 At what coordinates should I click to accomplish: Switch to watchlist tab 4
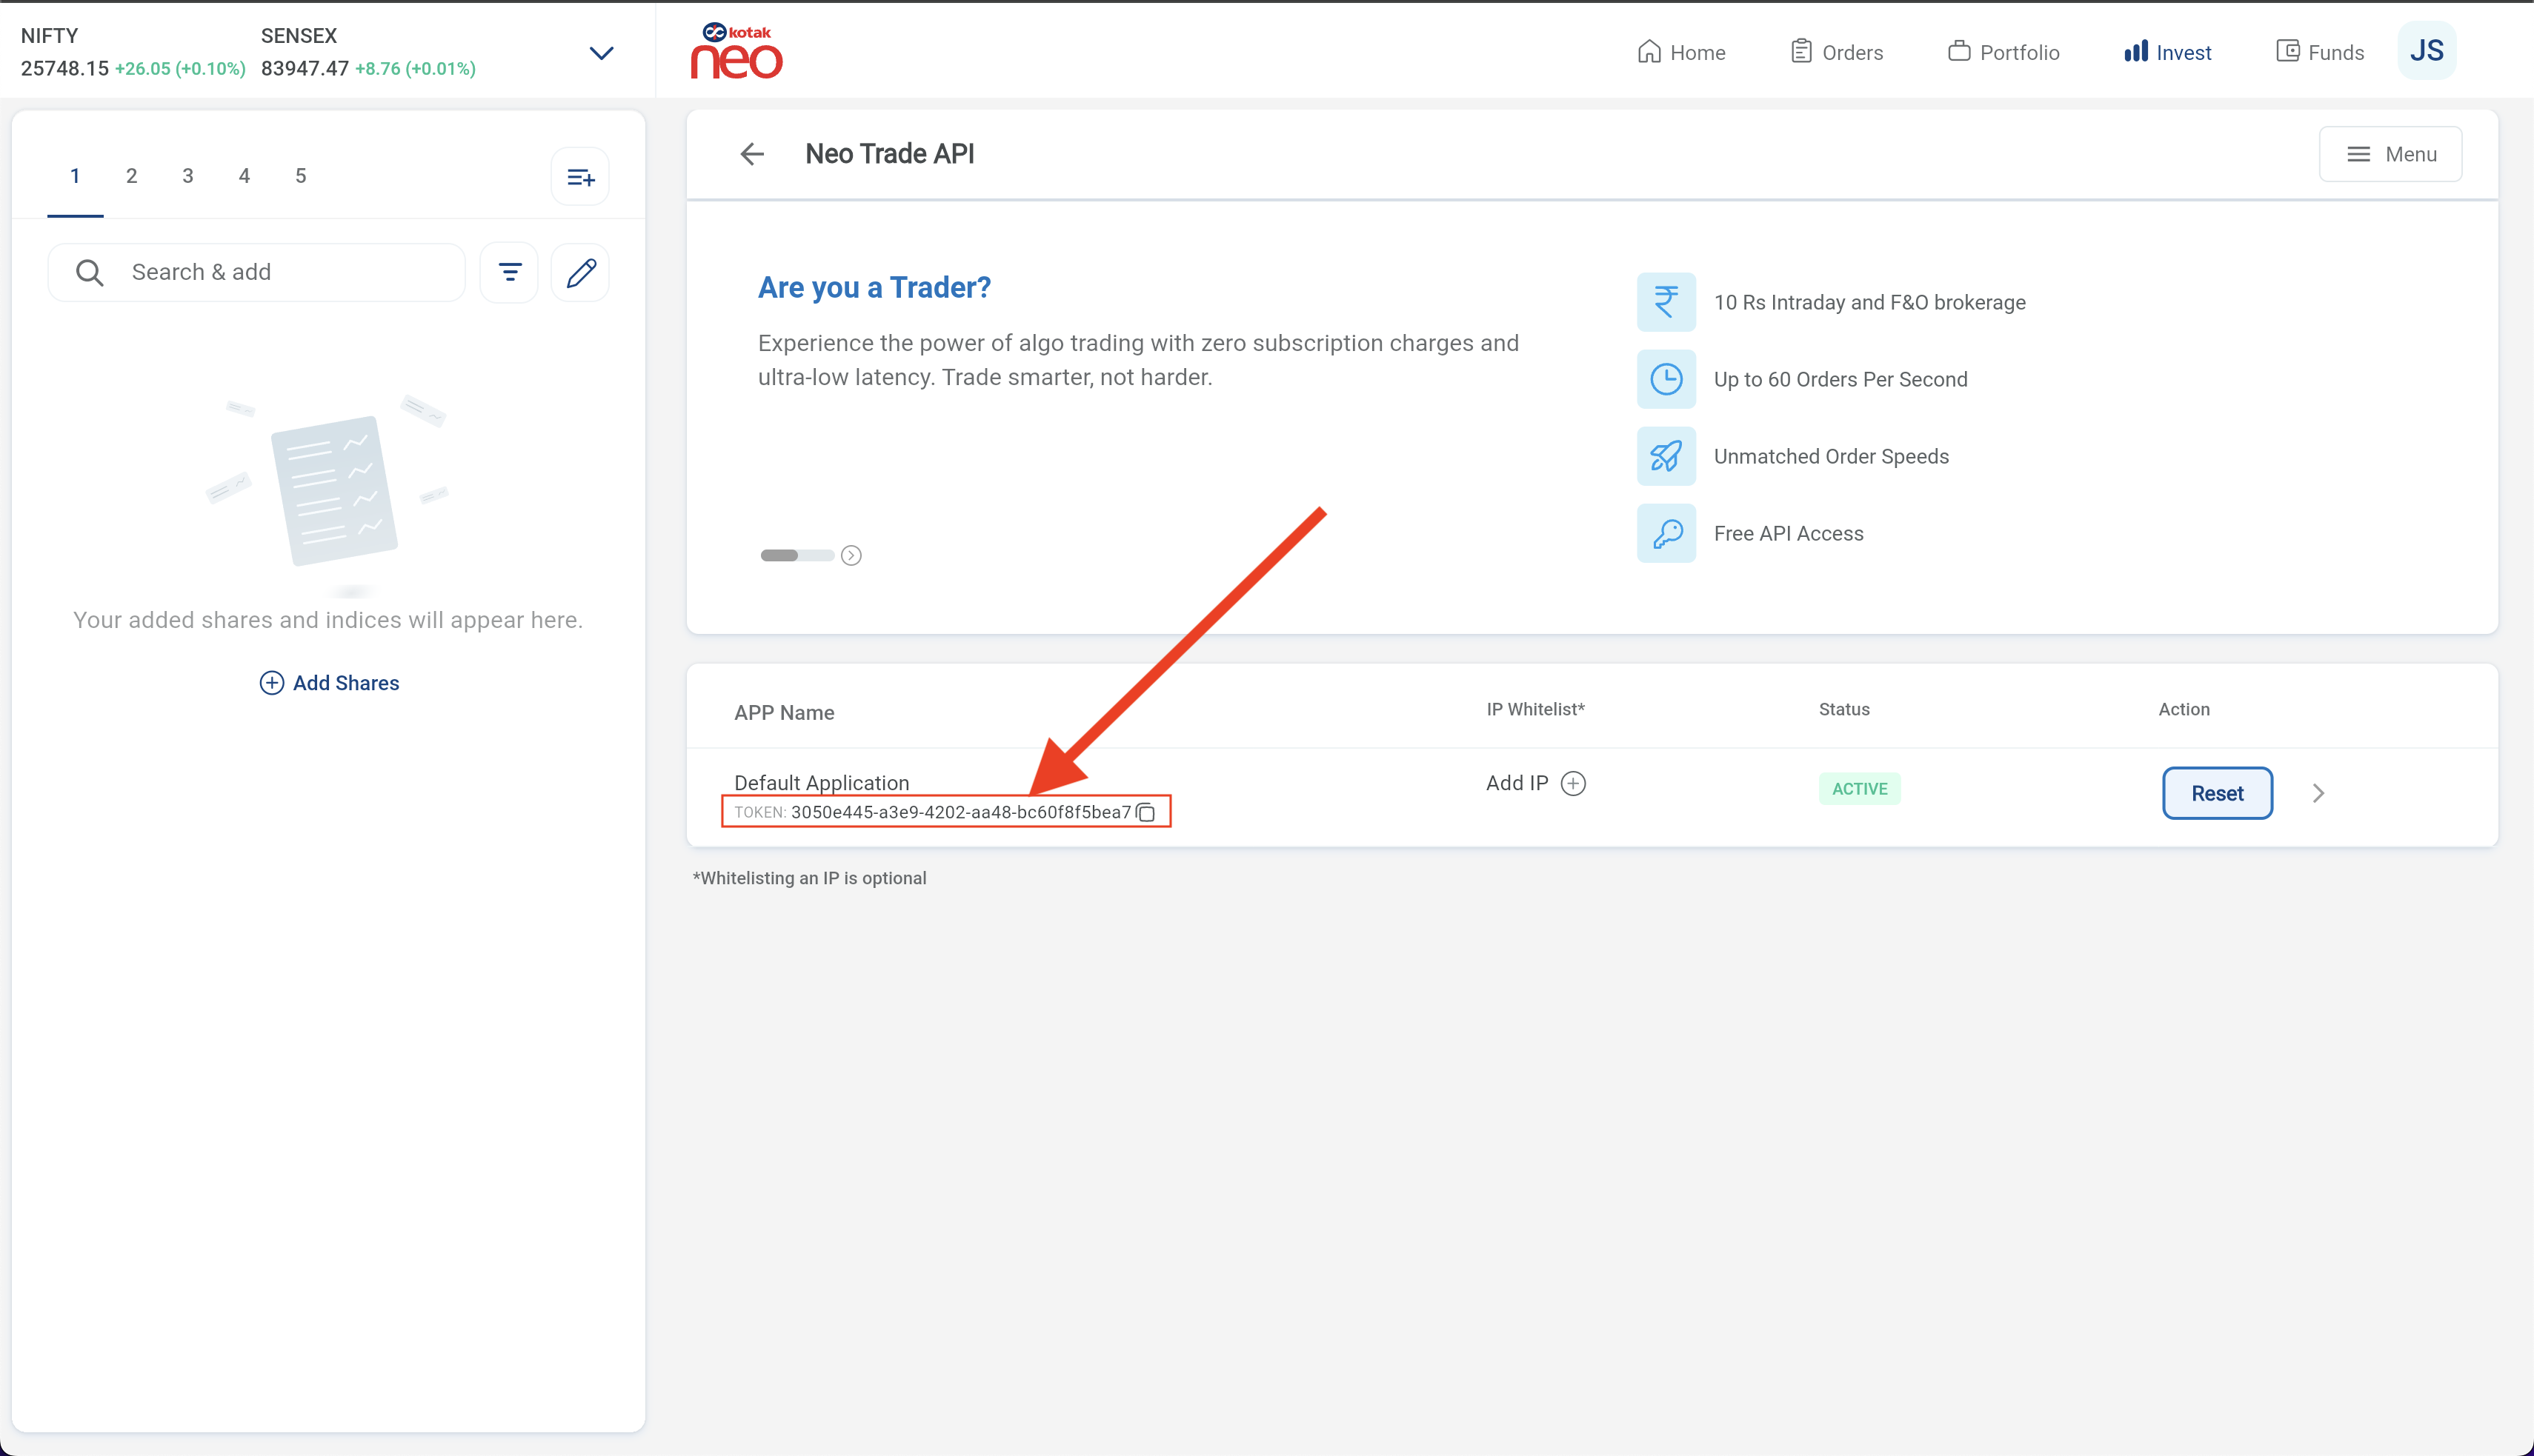(244, 176)
